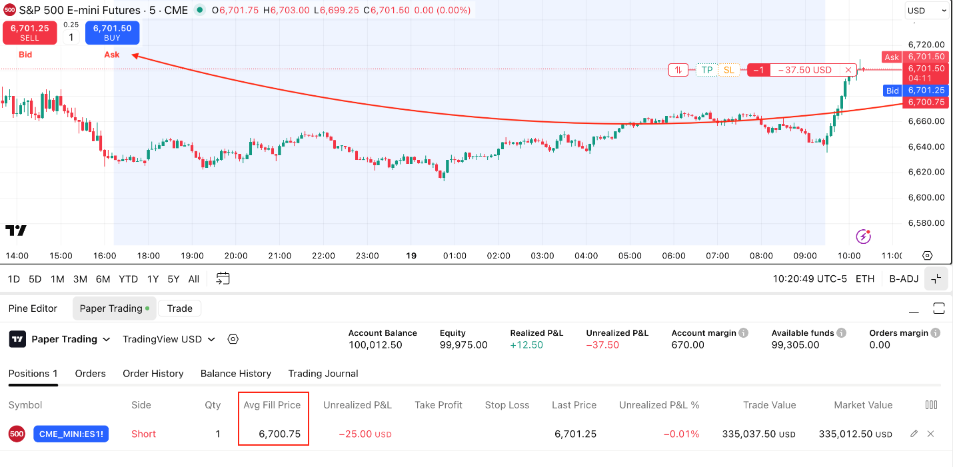Click the 6,700.75 avg fill price cell
Image resolution: width=953 pixels, height=467 pixels.
click(x=279, y=434)
